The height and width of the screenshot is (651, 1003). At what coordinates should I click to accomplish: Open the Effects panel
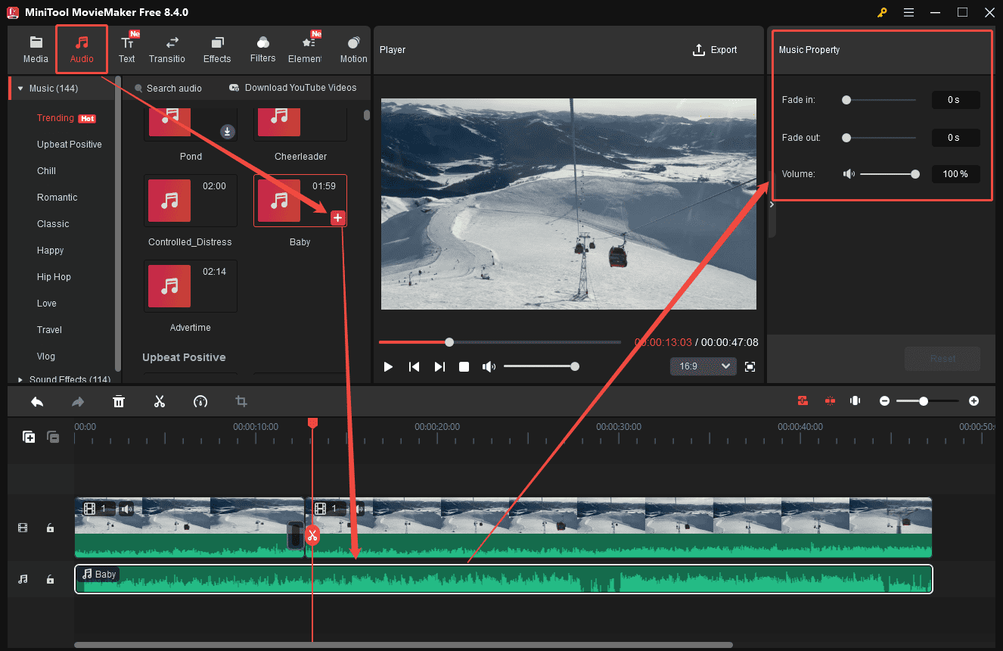pos(217,48)
